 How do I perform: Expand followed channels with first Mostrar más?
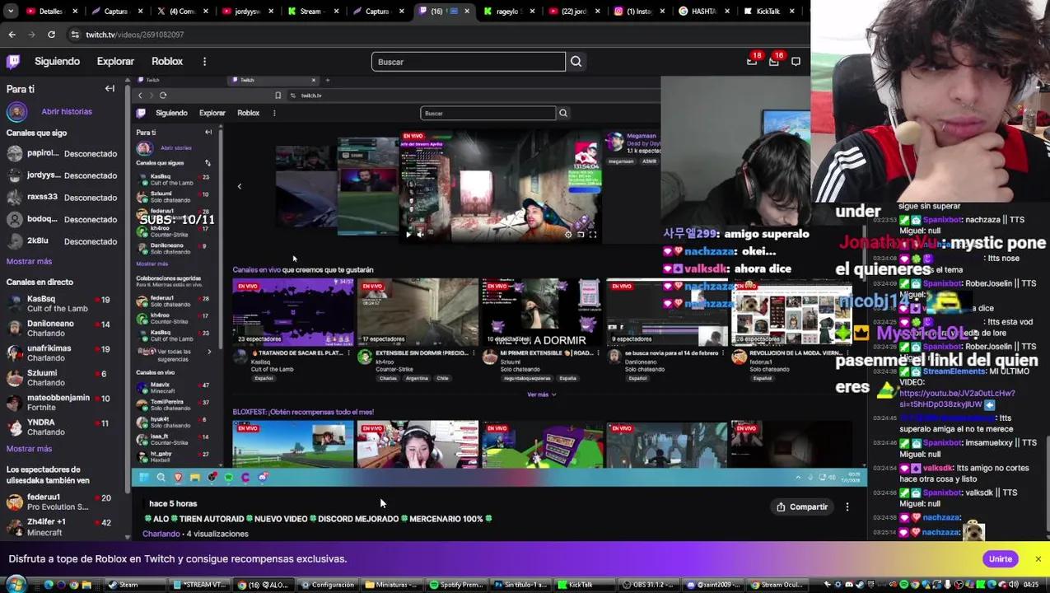(29, 261)
